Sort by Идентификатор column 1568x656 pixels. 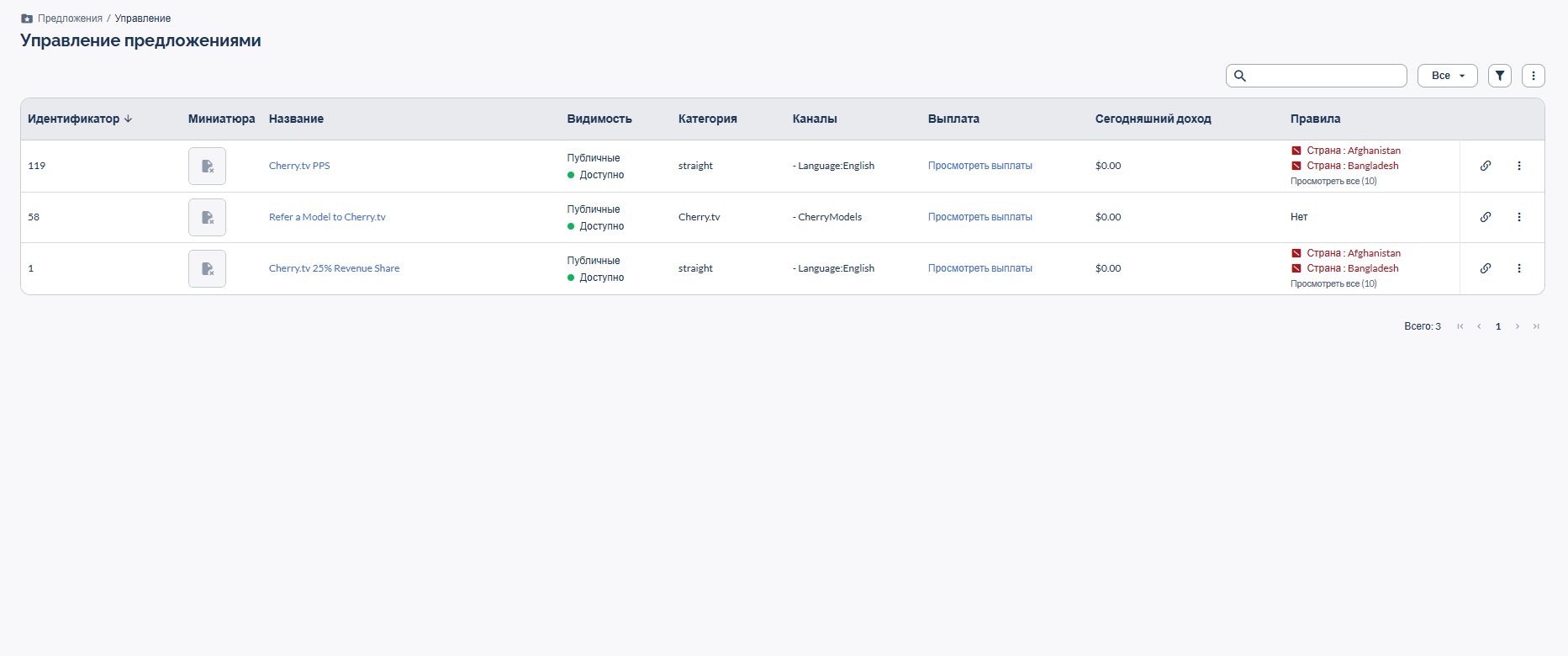74,119
